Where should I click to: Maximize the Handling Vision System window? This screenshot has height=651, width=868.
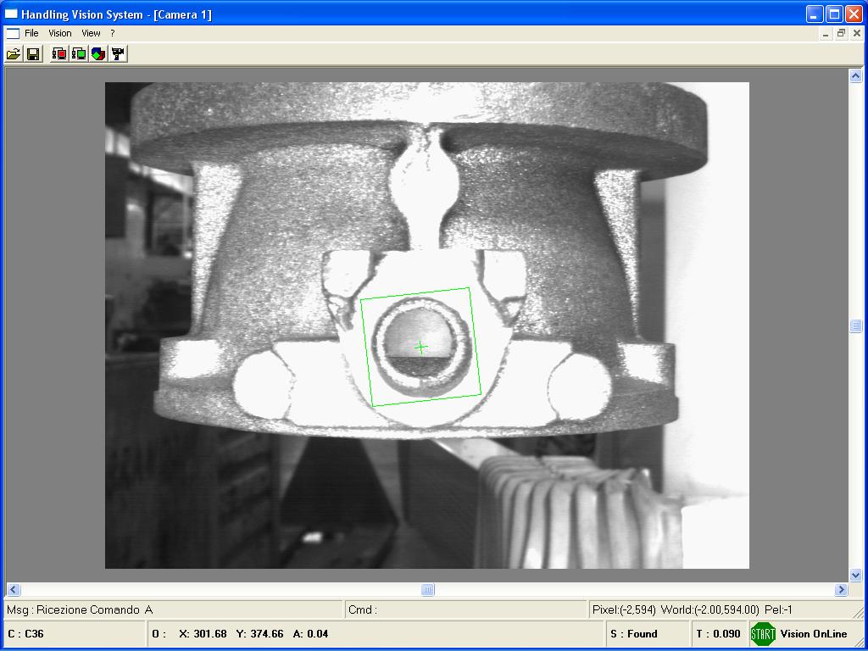coord(834,14)
